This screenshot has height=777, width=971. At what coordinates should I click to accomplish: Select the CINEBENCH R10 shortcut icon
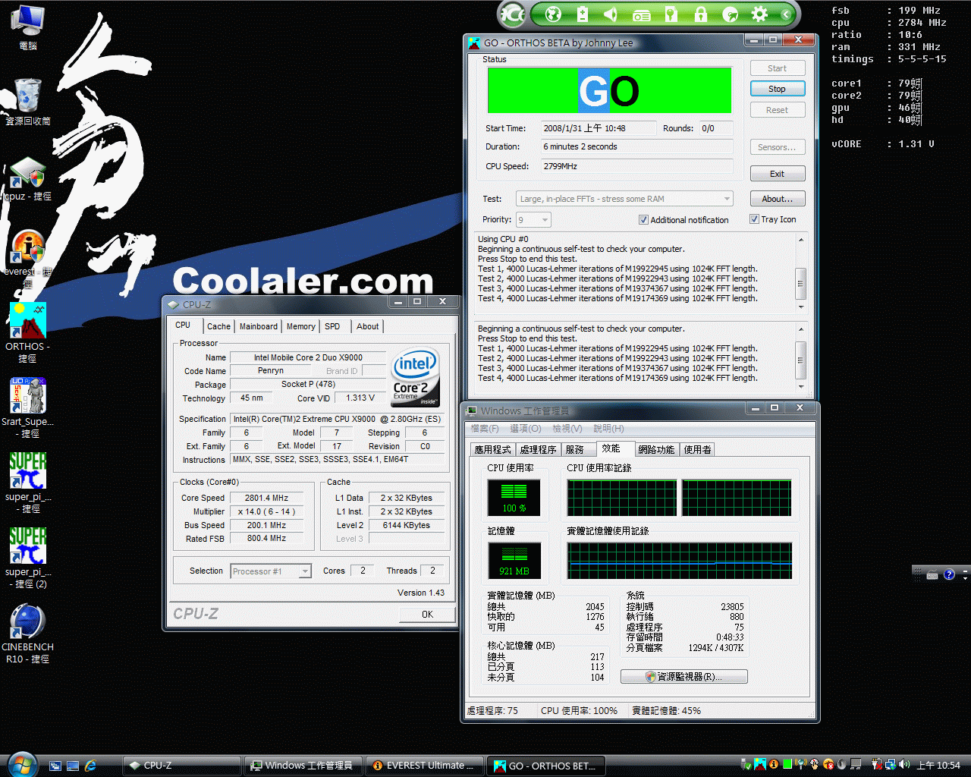coord(28,634)
